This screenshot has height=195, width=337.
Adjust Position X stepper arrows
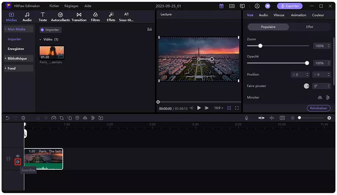307,75
